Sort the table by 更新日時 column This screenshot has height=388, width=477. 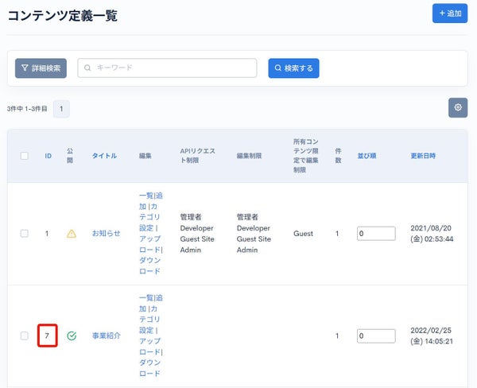[423, 156]
